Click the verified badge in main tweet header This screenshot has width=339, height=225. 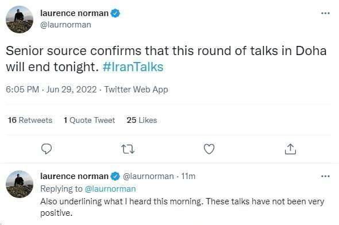115,13
